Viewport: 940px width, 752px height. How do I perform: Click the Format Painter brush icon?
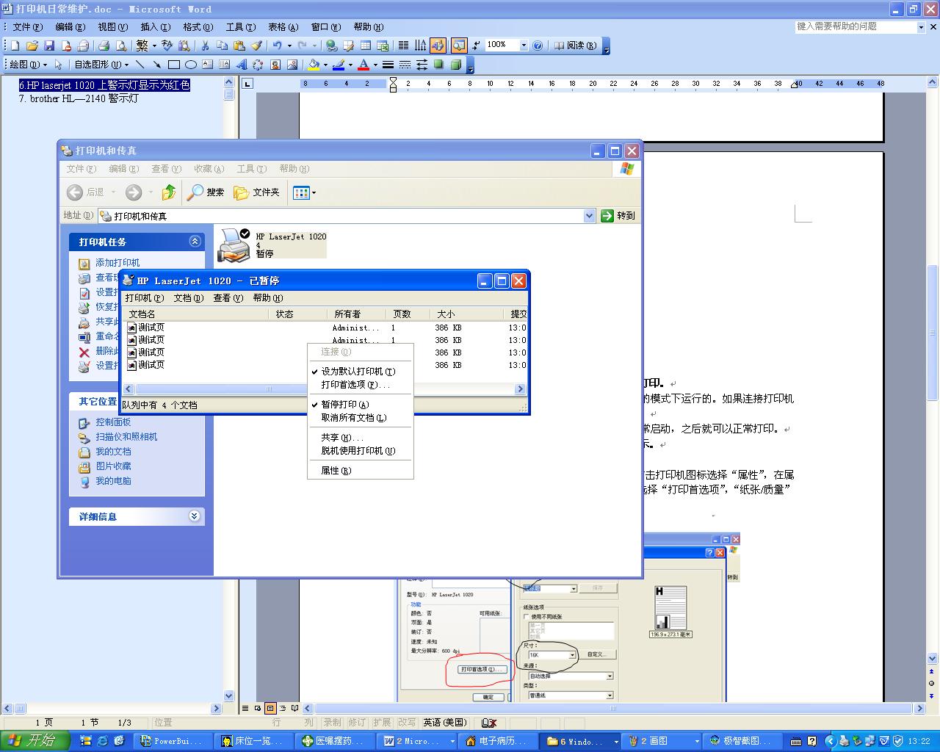click(256, 46)
